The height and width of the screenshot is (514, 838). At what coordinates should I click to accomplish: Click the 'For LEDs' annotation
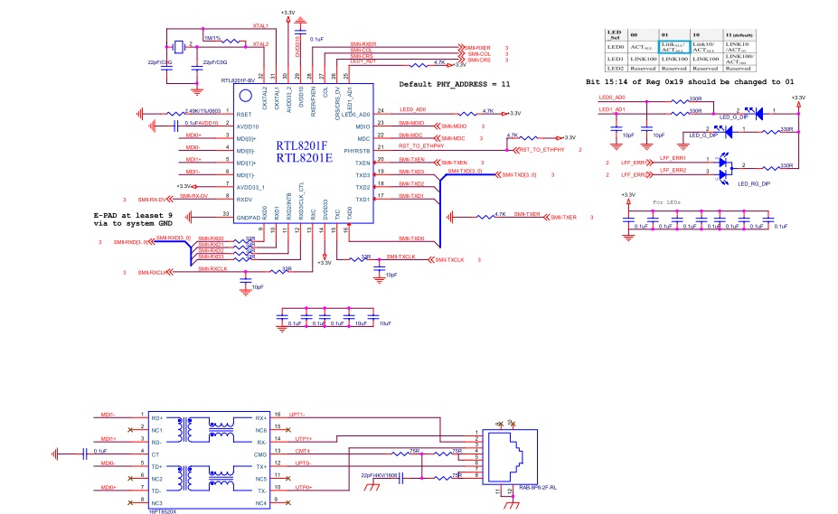(666, 202)
